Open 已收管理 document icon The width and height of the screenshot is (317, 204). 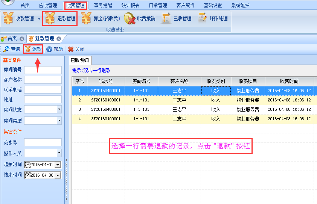pyautogui.click(x=166, y=18)
